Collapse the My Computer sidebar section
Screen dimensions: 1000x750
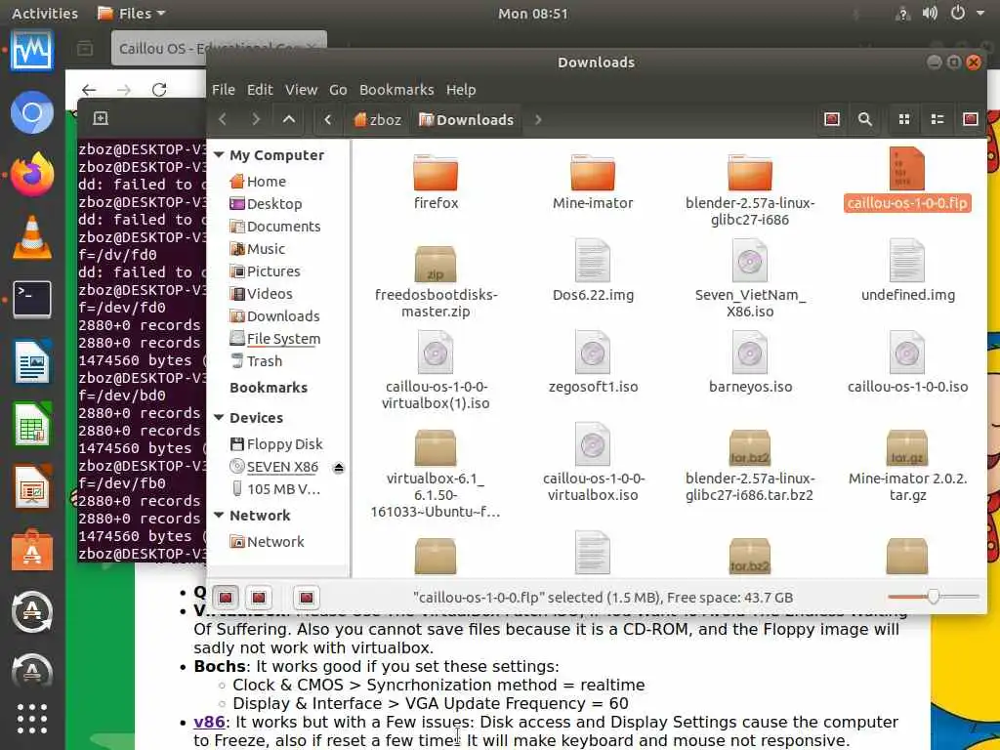219,155
